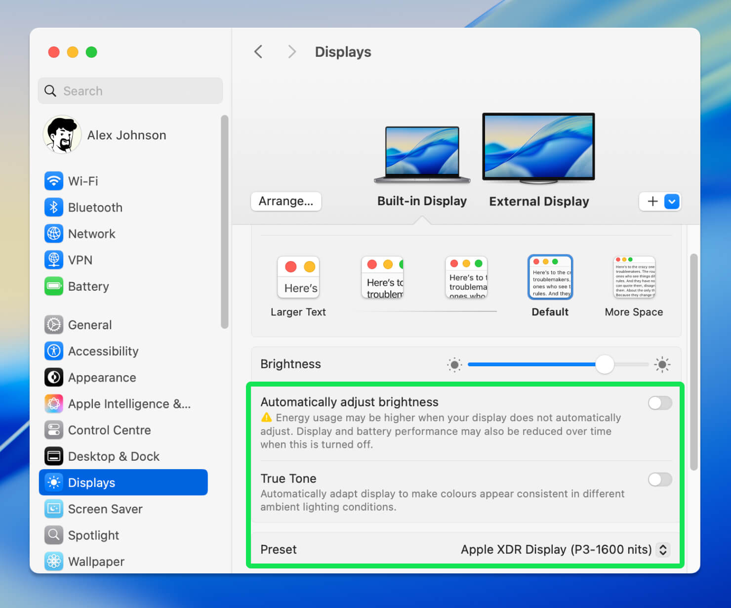This screenshot has width=731, height=608.
Task: Click the plus icon to add display
Action: [x=652, y=201]
